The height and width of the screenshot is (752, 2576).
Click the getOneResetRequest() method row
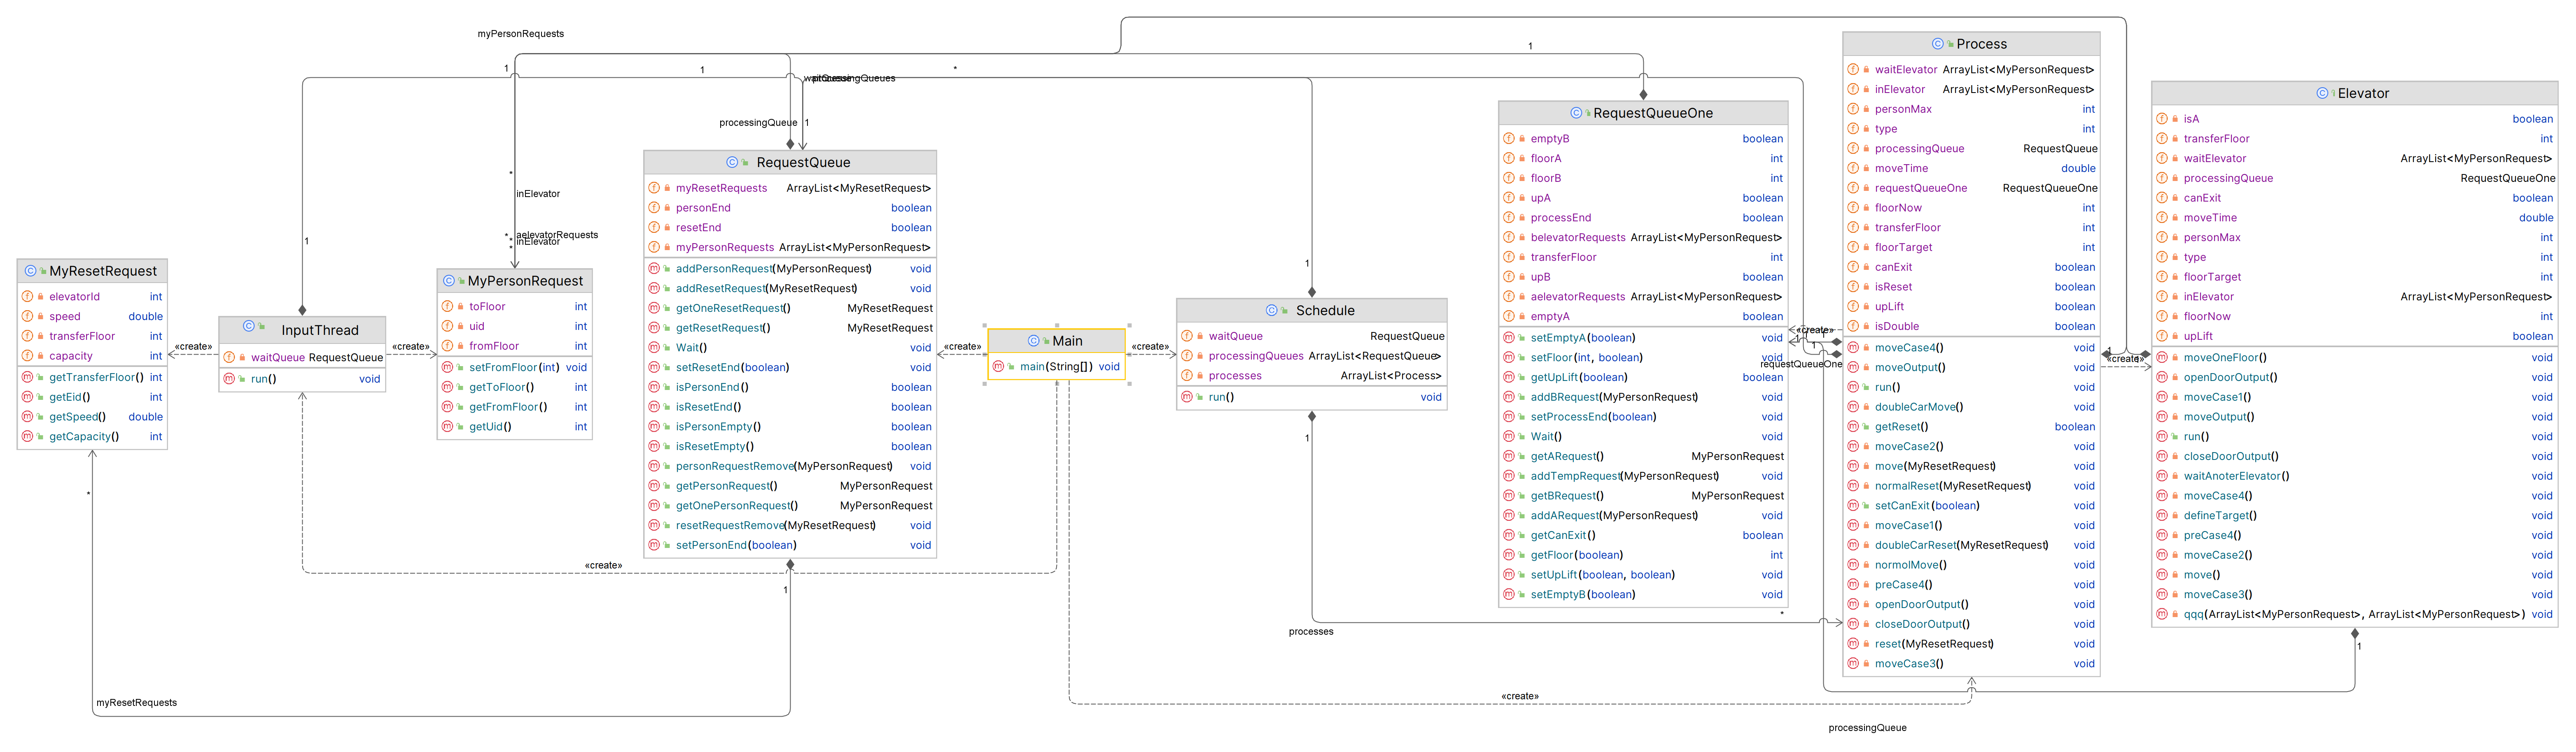[x=790, y=309]
